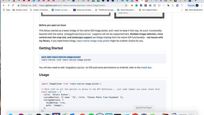Viewport: 204px width, 115px height.
Task: Click the 'const options = {' line
Action: pyautogui.click(x=51, y=92)
